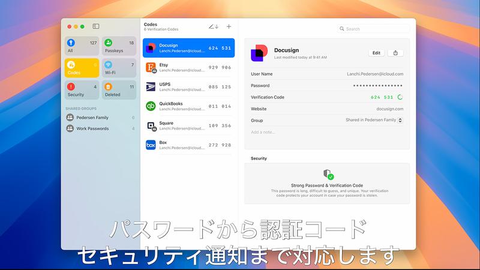
Task: Open the Deleted category
Action: pyautogui.click(x=119, y=90)
